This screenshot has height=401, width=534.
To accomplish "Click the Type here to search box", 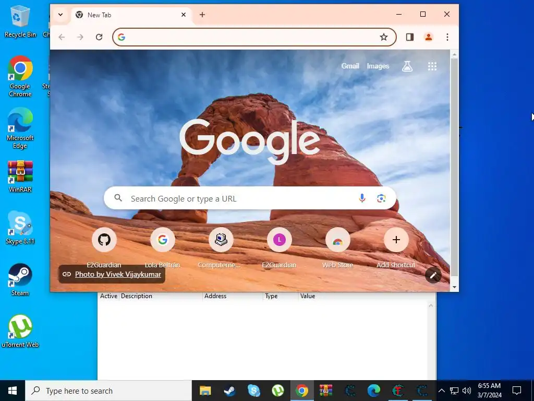I will pyautogui.click(x=108, y=391).
